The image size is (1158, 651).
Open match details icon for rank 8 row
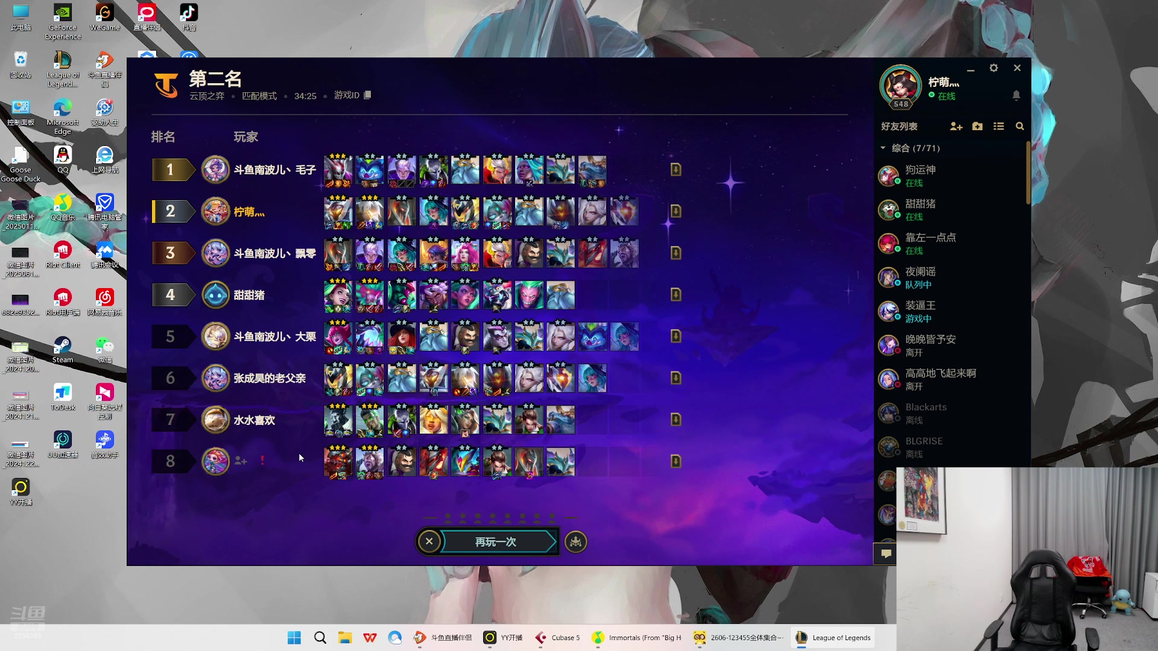tap(675, 461)
